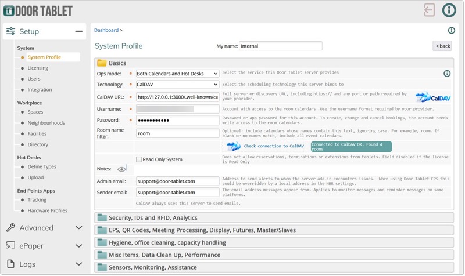Open Neighbourhoods in sidebar
The width and height of the screenshot is (465, 276).
point(46,123)
